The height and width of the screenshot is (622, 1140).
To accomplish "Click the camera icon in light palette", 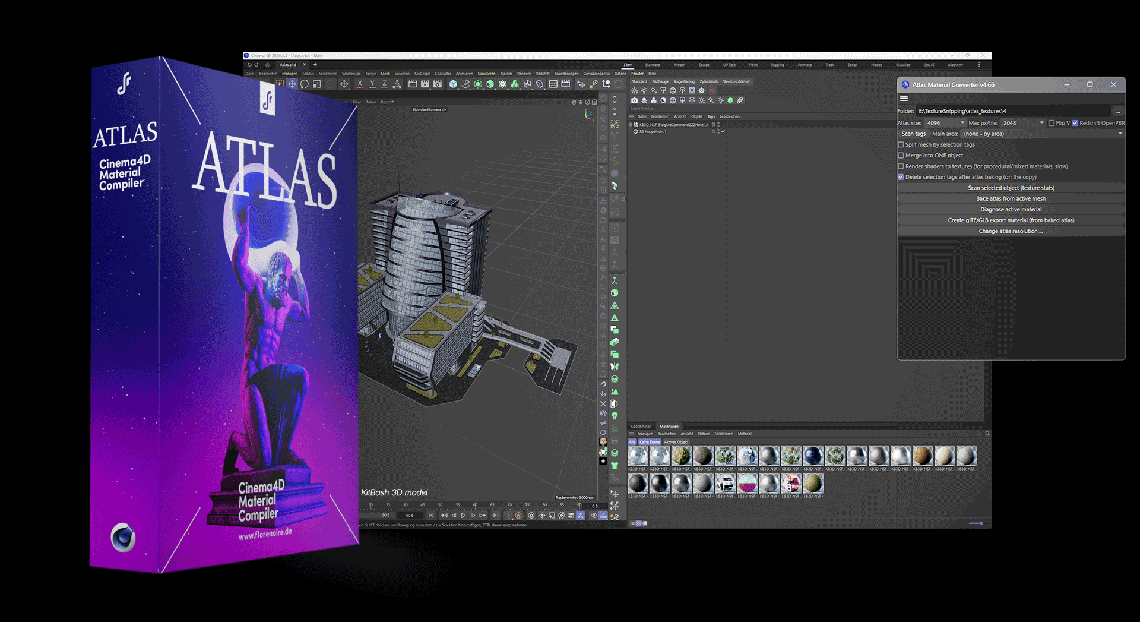I will pos(635,100).
